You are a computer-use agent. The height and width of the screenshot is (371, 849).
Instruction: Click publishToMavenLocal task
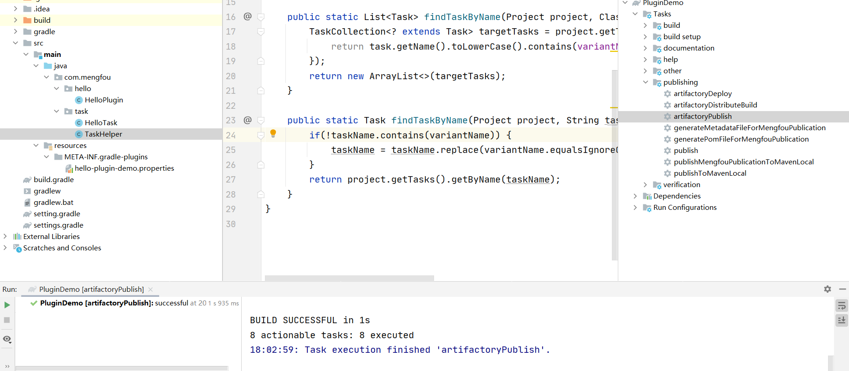[x=710, y=173]
